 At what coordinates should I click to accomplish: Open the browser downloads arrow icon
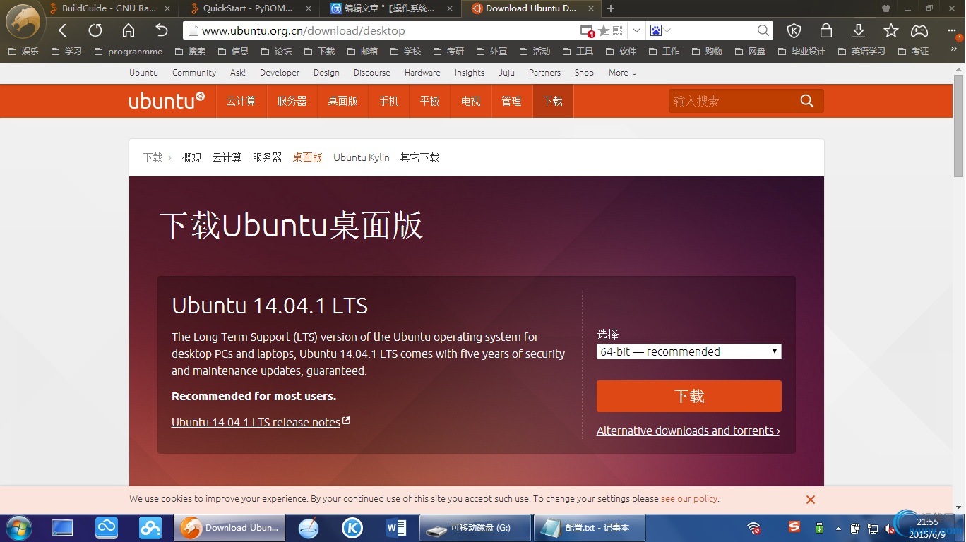pos(859,30)
